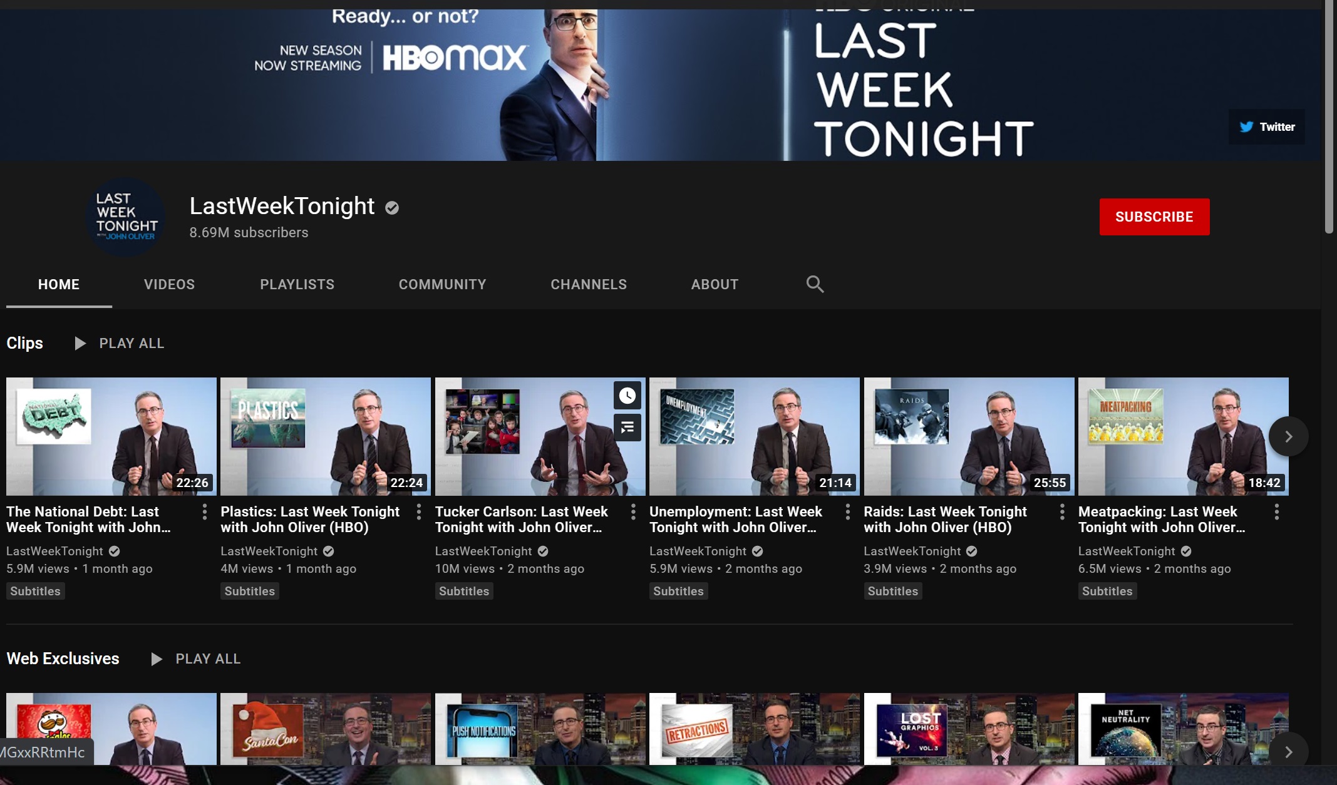Click the red Subscribe button
This screenshot has width=1337, height=785.
point(1154,217)
